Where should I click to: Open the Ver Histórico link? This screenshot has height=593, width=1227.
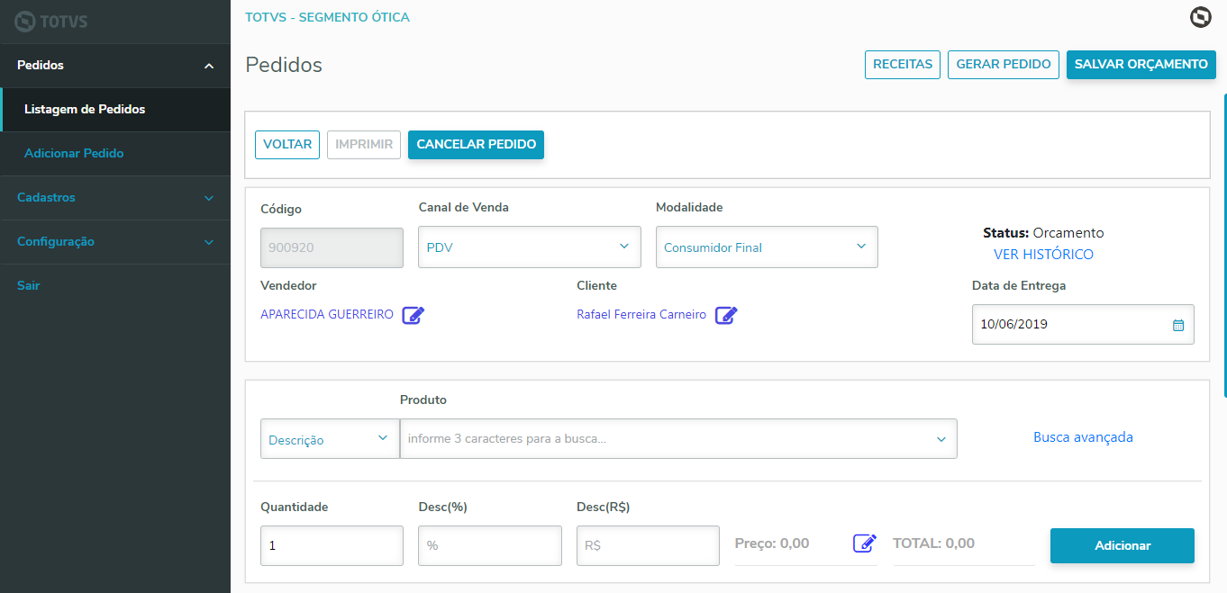[1043, 255]
